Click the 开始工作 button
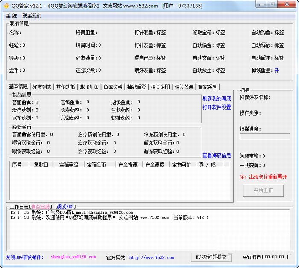299x268 pixels. tap(264, 190)
